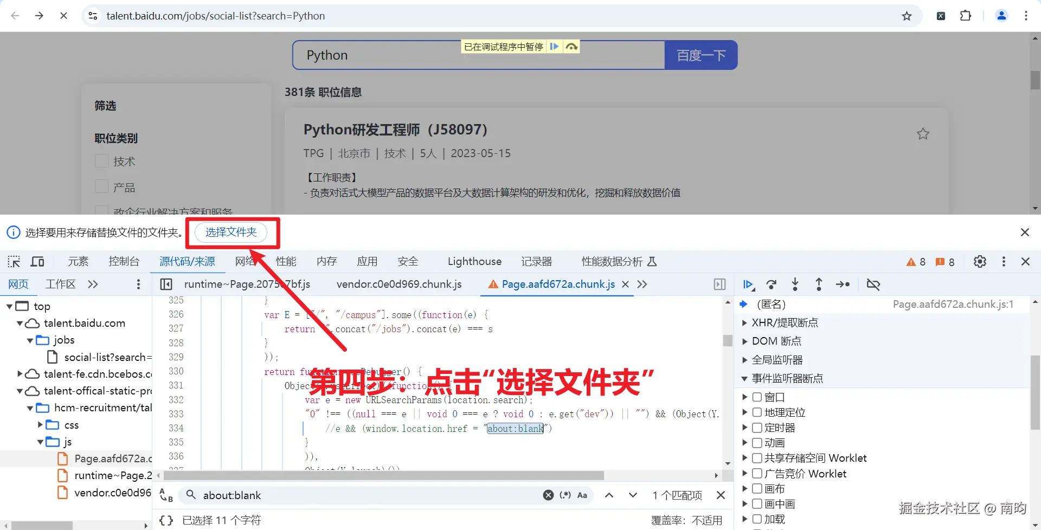Open DevTools settings via the gear icon
The image size is (1041, 530).
(980, 262)
